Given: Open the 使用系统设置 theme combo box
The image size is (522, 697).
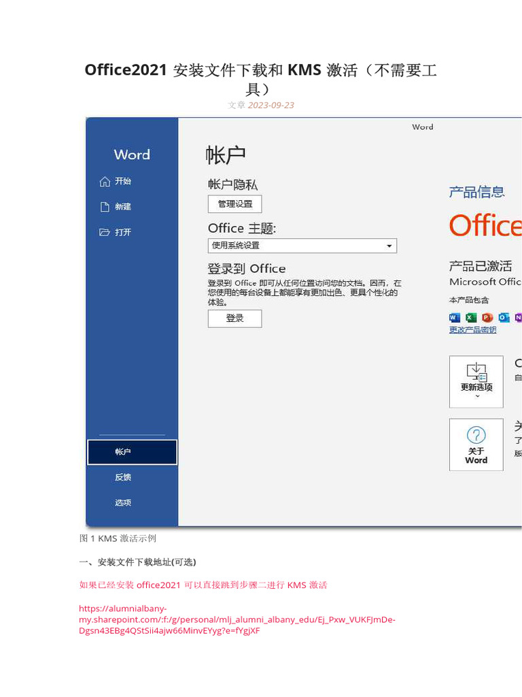Looking at the screenshot, I should (x=302, y=246).
